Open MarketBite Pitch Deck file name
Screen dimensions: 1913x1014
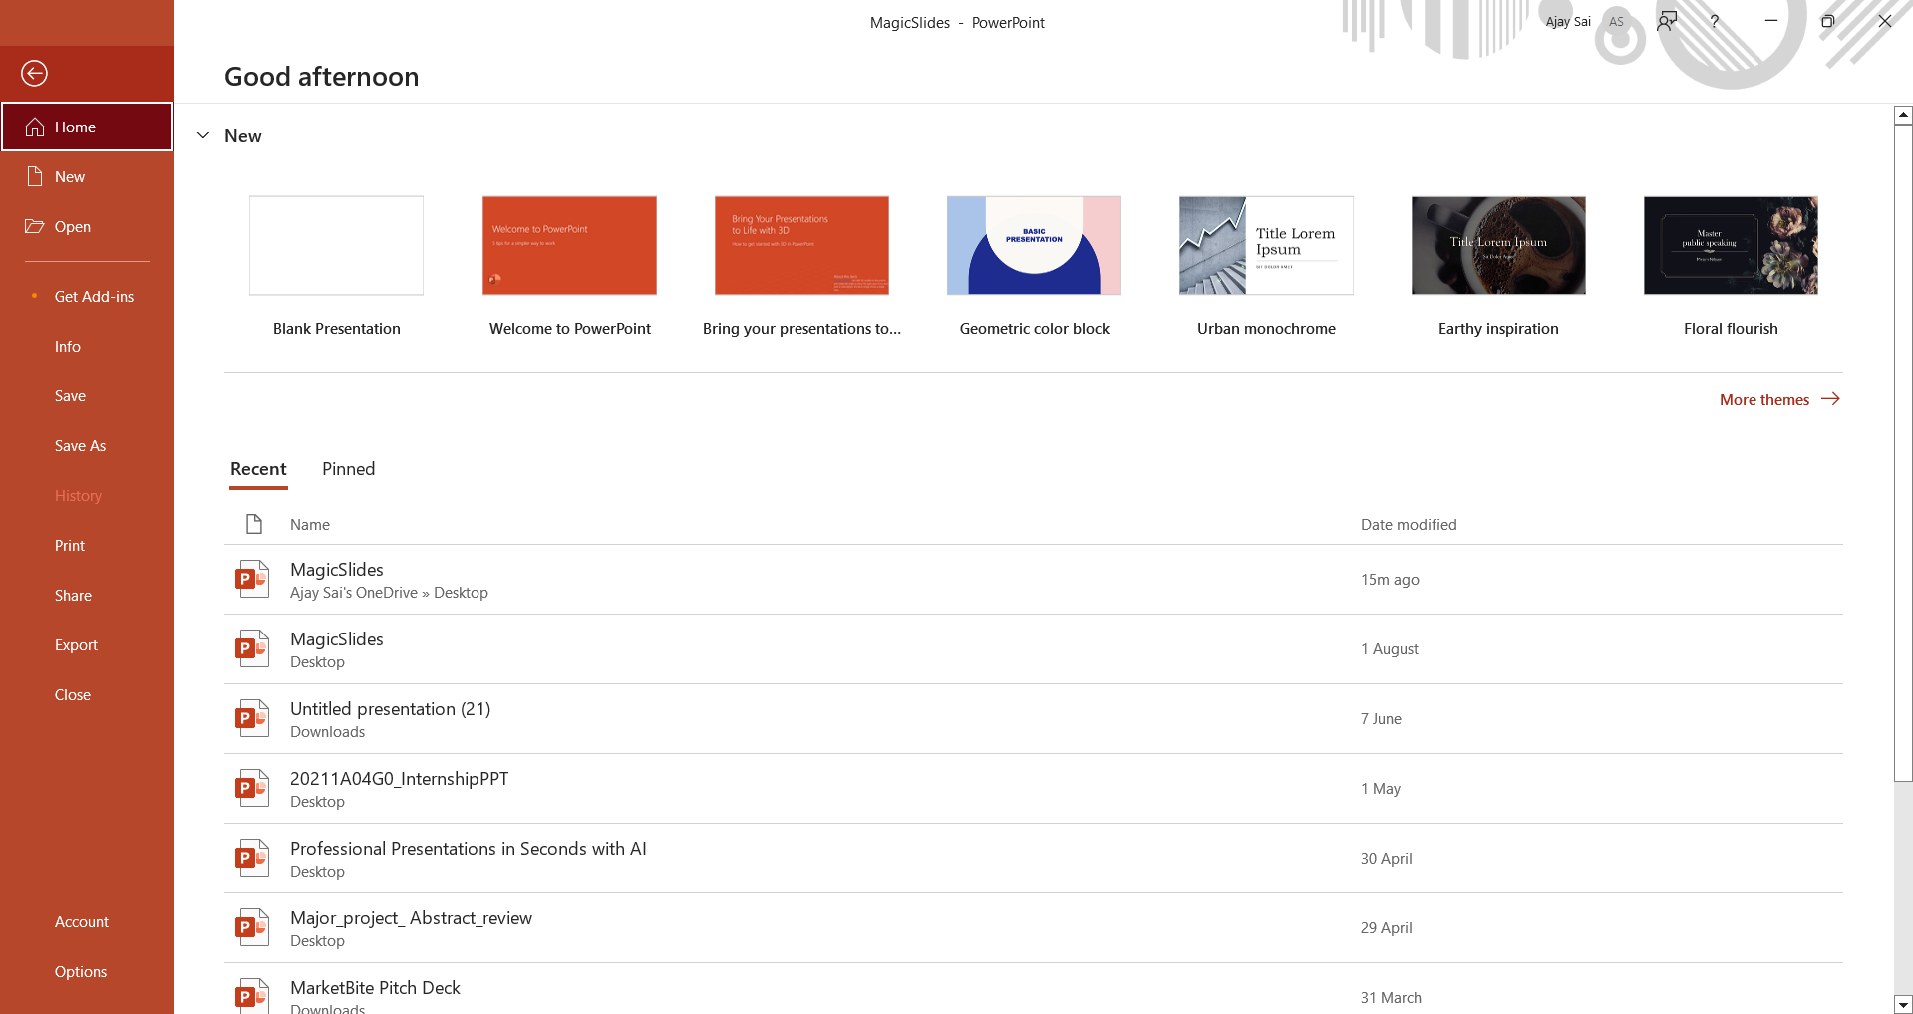(375, 988)
